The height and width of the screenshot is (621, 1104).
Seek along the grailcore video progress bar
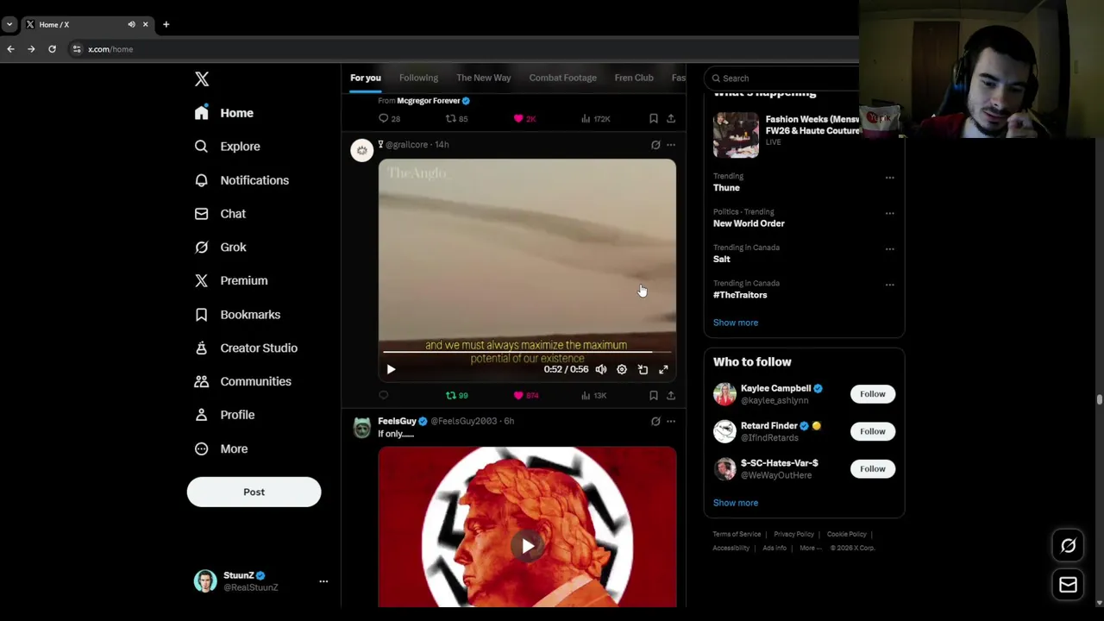coord(527,352)
